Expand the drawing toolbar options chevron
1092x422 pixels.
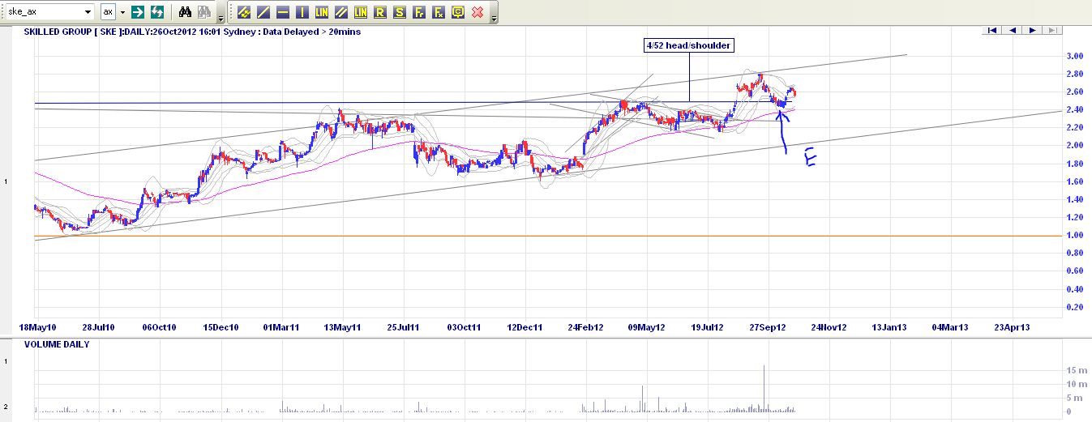coord(495,17)
